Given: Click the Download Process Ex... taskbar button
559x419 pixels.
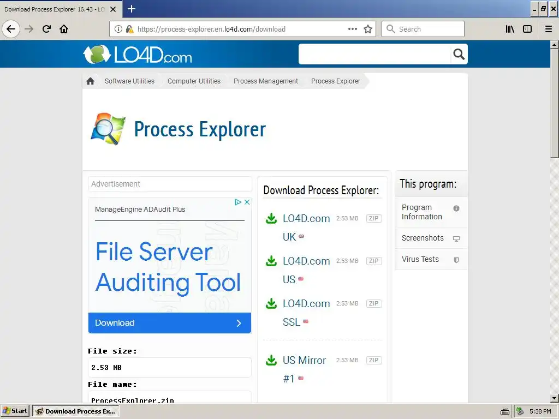Looking at the screenshot, I should [75, 411].
